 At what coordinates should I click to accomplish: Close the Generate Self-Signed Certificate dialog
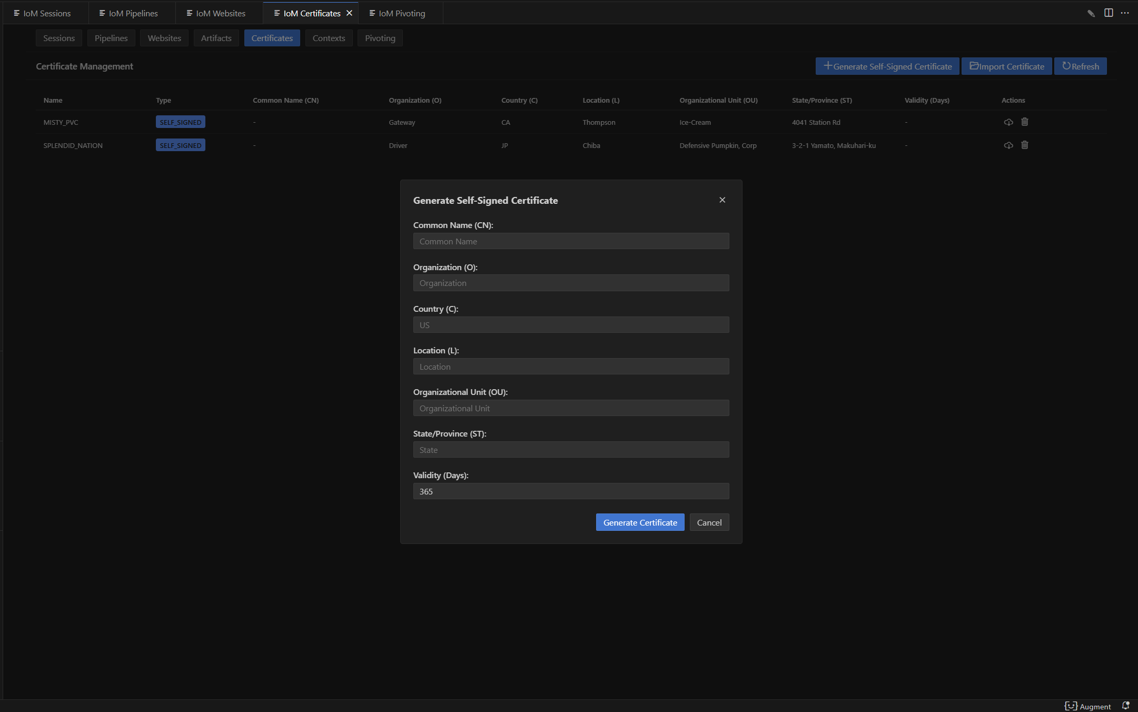click(x=723, y=200)
